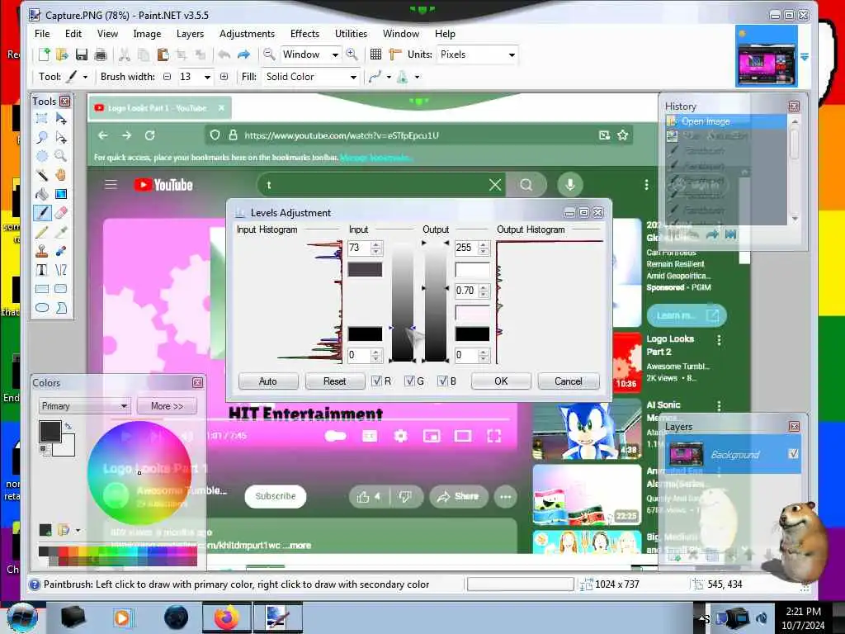845x634 pixels.
Task: Open the Edit menu
Action: point(73,33)
